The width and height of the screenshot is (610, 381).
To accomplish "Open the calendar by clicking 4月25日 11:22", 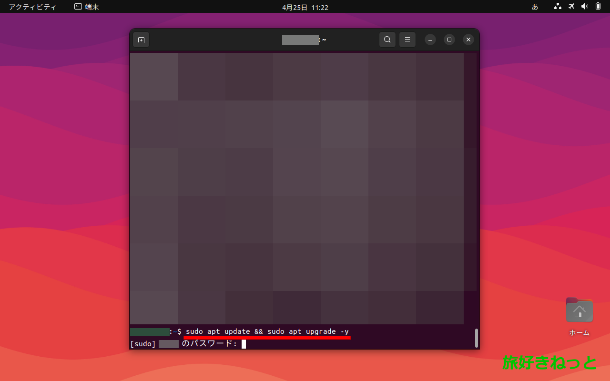I will pos(305,7).
